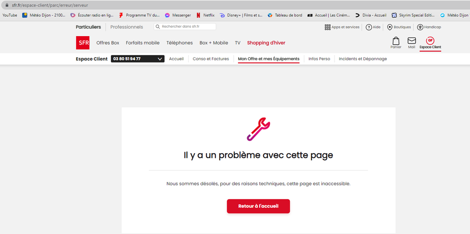Screen dimensions: 470x234
Task: Open the Shopping d'hiver link
Action: click(x=266, y=43)
